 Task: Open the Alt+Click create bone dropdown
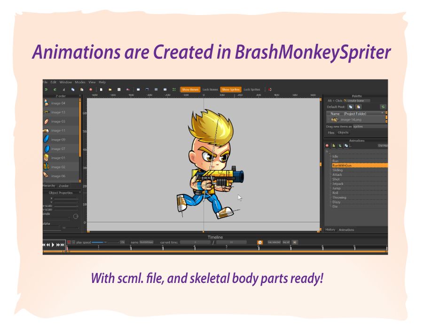tap(357, 101)
